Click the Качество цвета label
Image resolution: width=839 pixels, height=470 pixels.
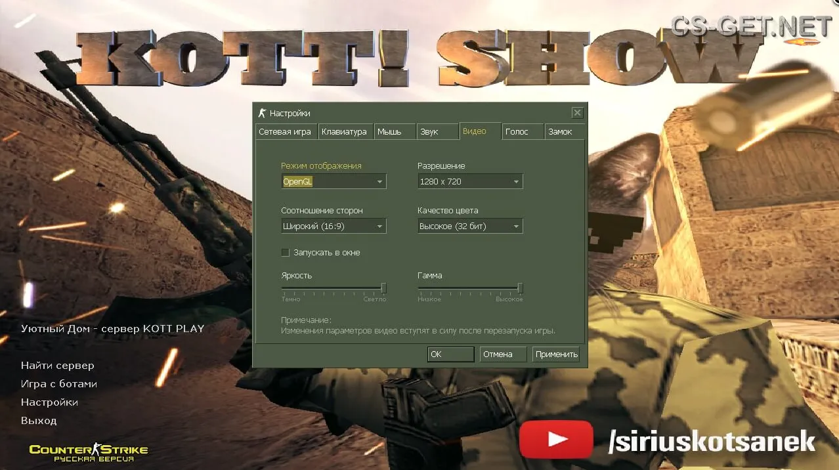click(x=448, y=211)
